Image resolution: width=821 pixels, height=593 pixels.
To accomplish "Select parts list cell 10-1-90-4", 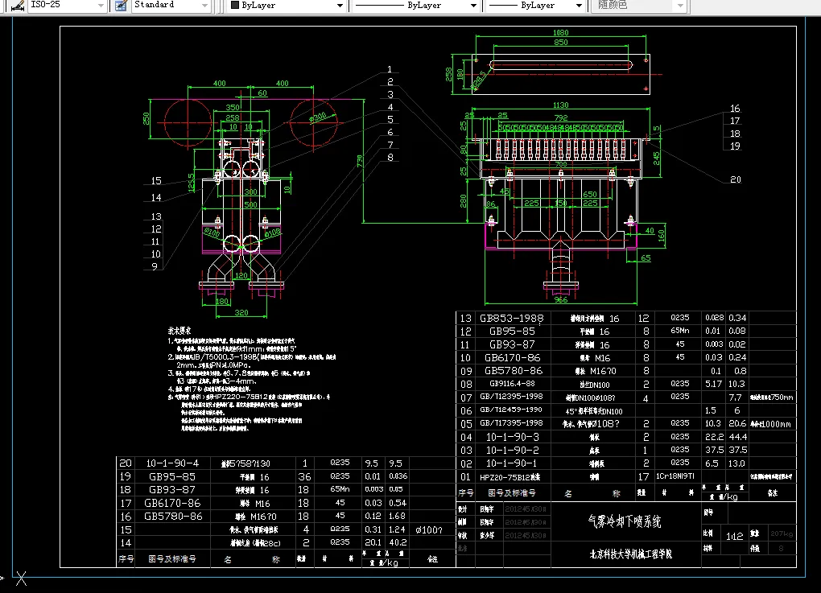I will 172,463.
